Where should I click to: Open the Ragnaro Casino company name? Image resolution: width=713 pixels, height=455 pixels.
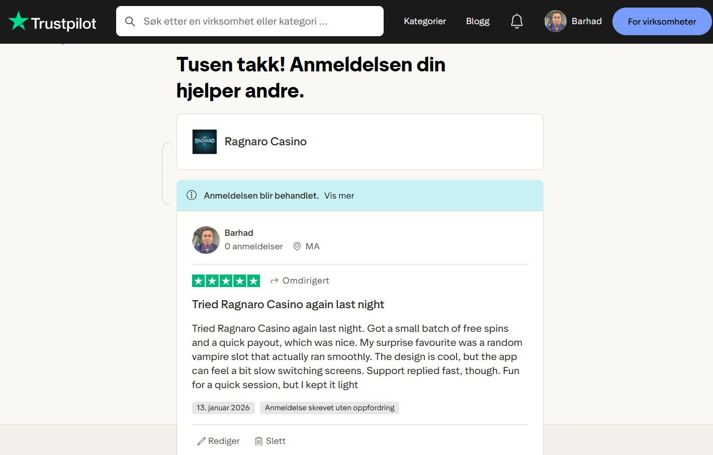point(265,142)
